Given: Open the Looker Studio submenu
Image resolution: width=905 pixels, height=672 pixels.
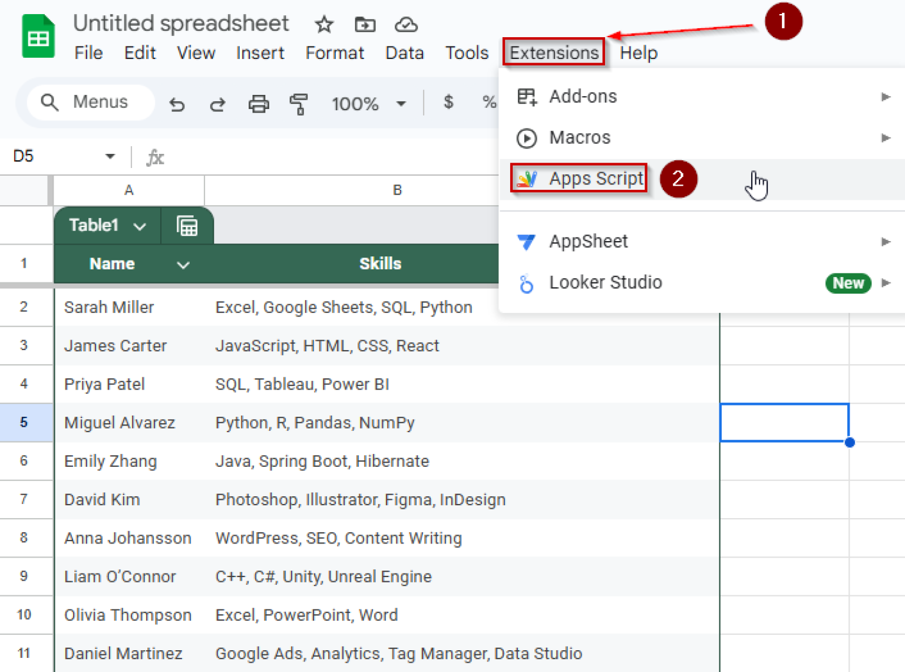Looking at the screenshot, I should (x=701, y=283).
